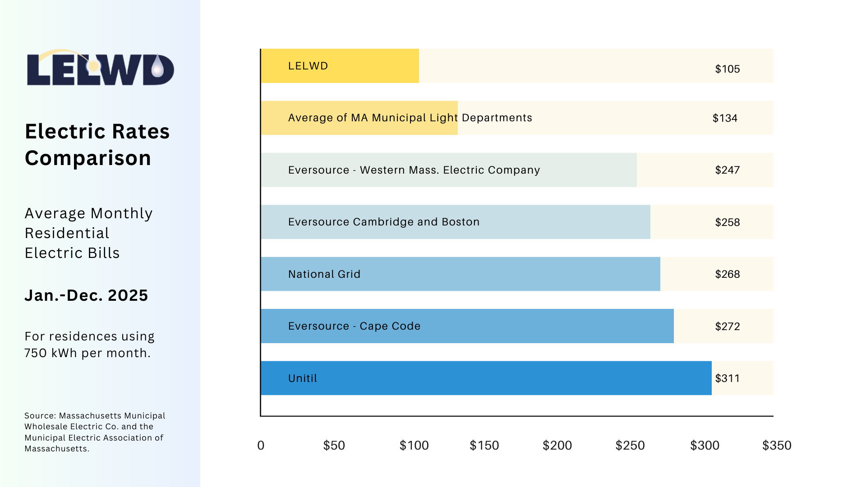866x487 pixels.
Task: Click the $311 value label
Action: point(727,378)
